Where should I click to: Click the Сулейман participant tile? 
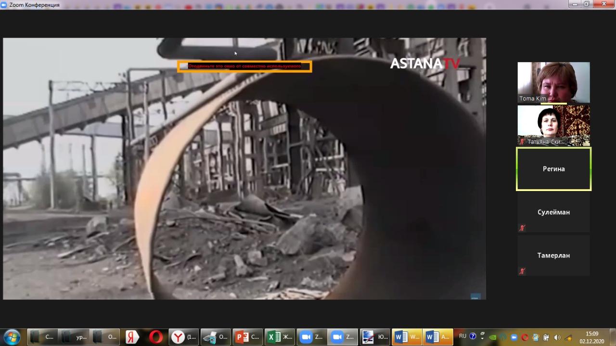click(553, 212)
